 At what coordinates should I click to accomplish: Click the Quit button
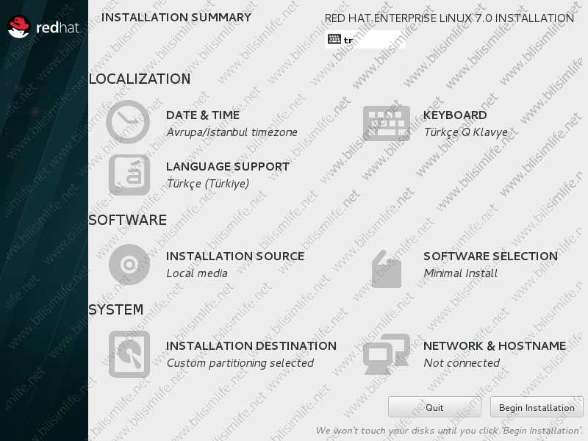[434, 407]
